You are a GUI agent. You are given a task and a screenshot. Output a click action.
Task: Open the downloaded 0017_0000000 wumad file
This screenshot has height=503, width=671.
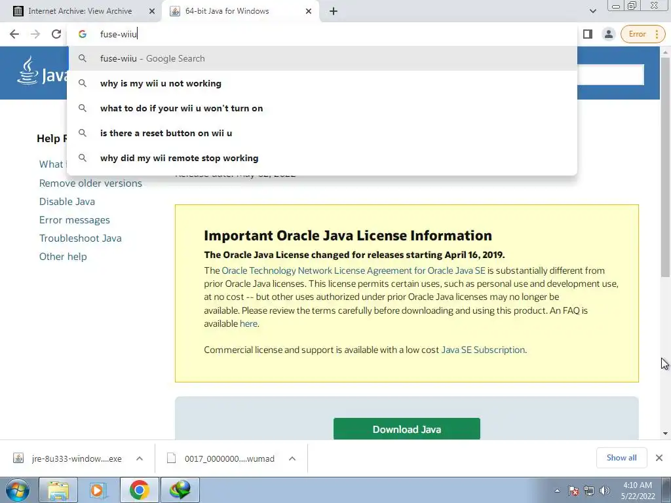click(x=221, y=458)
